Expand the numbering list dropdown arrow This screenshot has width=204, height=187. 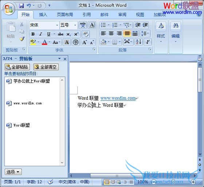coord(120,25)
